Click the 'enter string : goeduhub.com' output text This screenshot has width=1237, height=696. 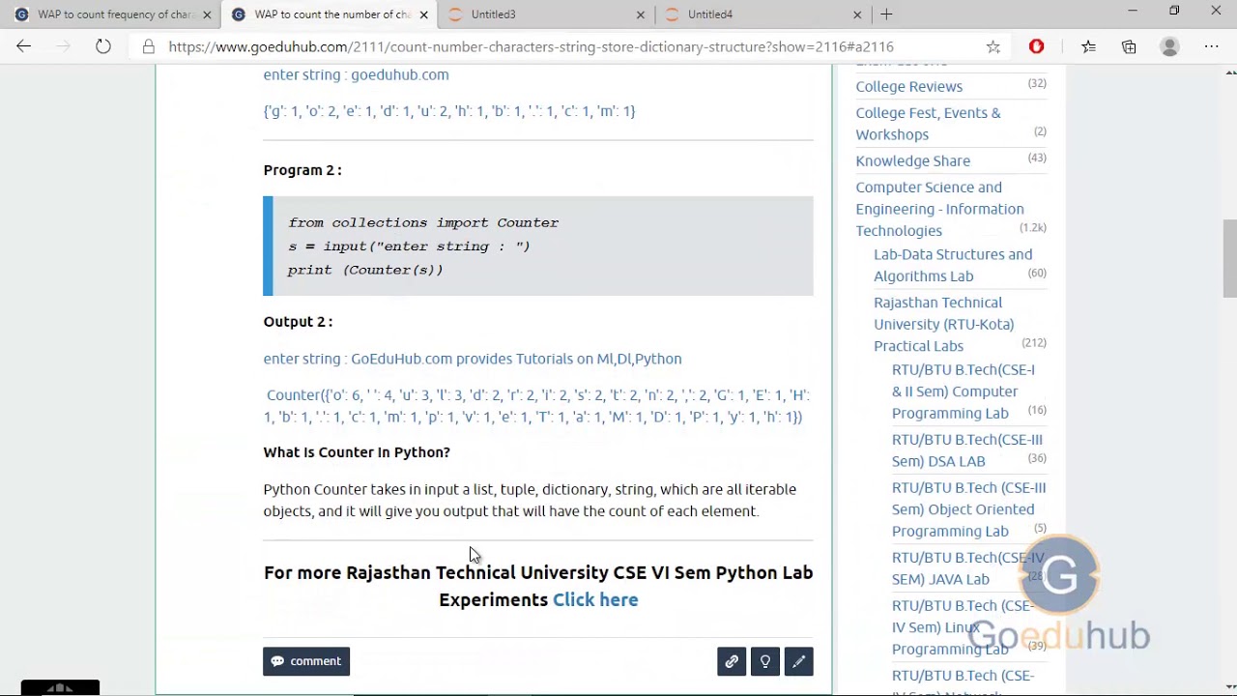[356, 74]
